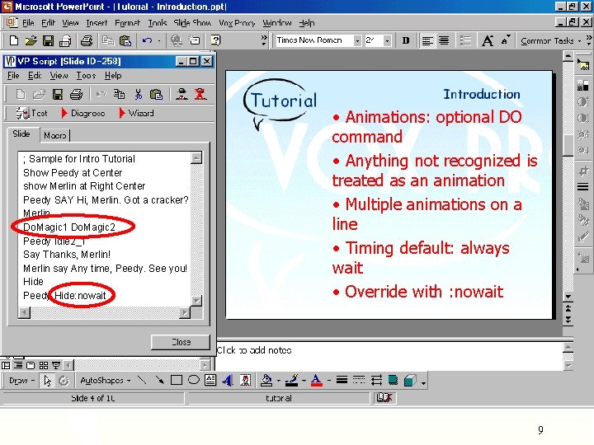The height and width of the screenshot is (445, 594).
Task: Expand the Common Tasks menu
Action: point(551,41)
